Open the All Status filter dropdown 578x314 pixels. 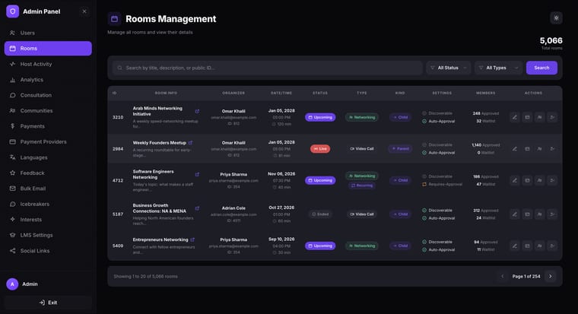448,68
